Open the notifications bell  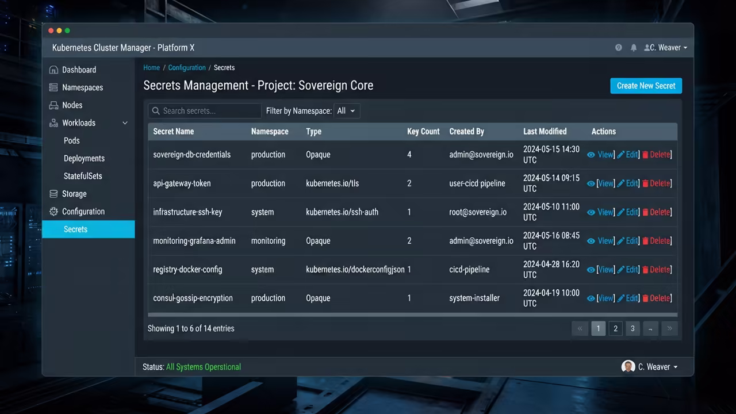(634, 48)
